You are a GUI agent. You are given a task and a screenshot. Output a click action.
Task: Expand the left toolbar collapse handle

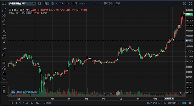8,95
